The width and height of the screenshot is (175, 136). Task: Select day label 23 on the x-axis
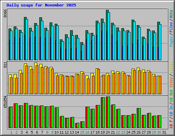[123, 132]
